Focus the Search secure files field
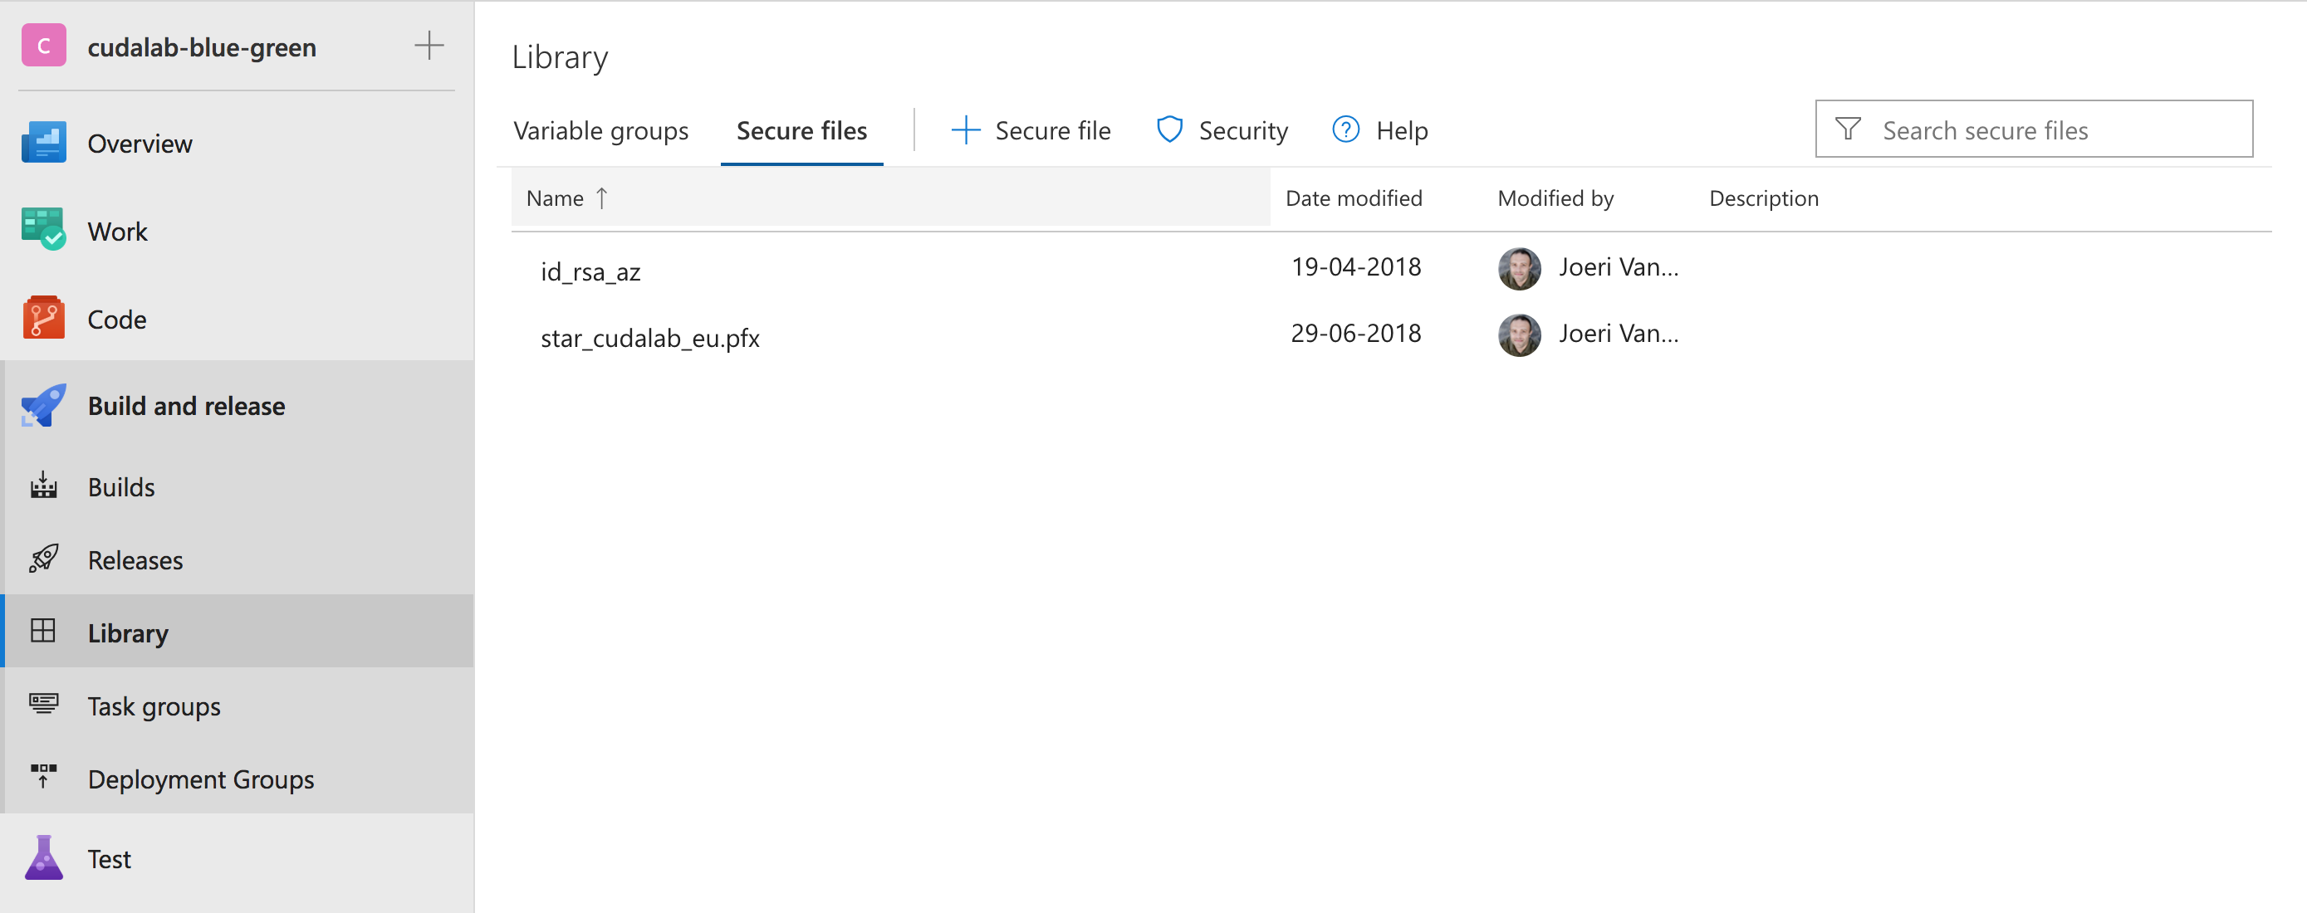Screen dimensions: 2307x913 pos(2051,130)
